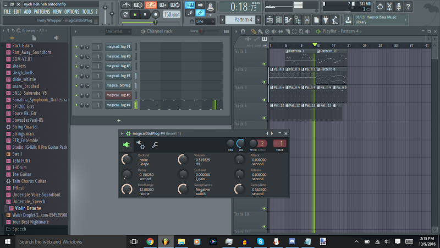Pause playback with the pause button
This screenshot has width=440, height=248.
point(135,14)
